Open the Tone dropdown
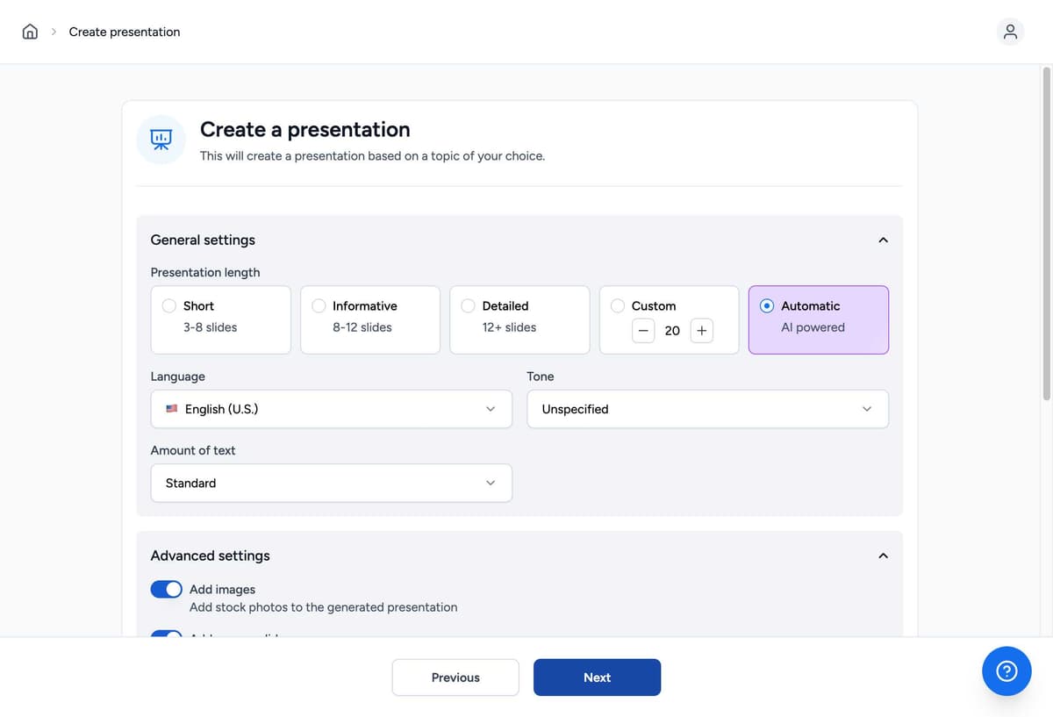The width and height of the screenshot is (1053, 717). click(x=708, y=409)
